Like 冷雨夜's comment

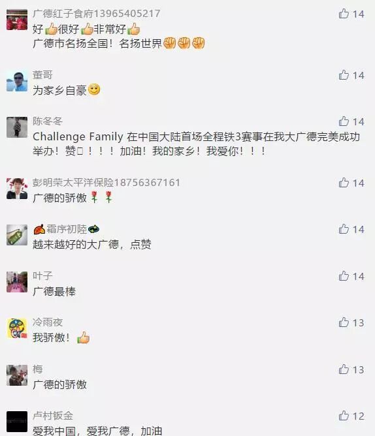pos(344,322)
